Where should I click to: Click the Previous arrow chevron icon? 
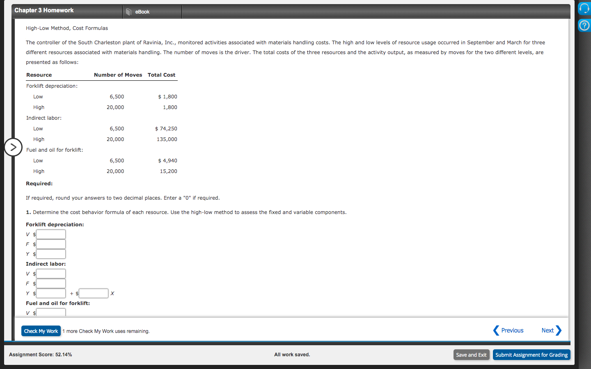[496, 330]
